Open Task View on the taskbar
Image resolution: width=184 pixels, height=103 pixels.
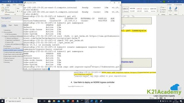(x=45, y=101)
